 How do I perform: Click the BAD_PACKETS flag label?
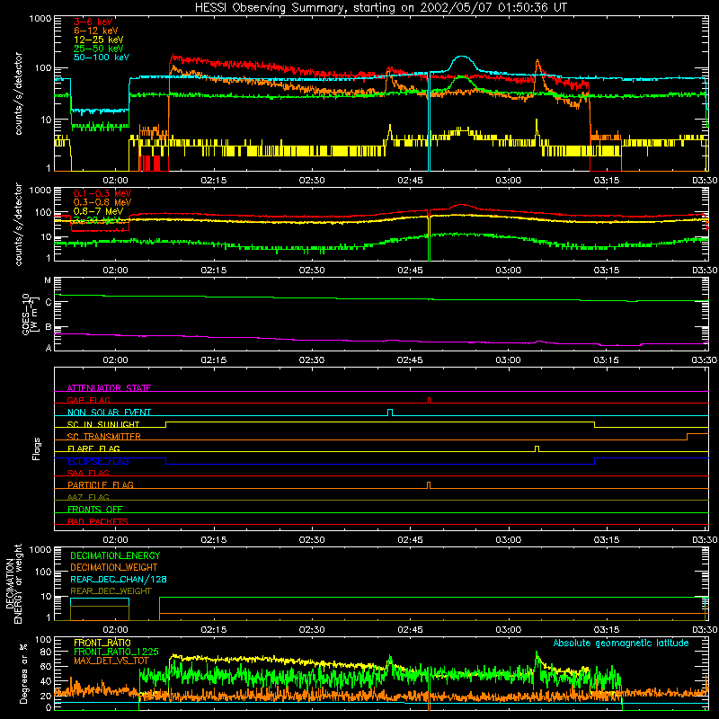click(x=98, y=521)
